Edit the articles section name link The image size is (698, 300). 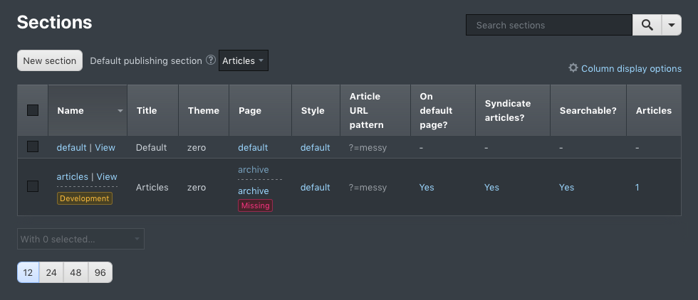point(73,177)
